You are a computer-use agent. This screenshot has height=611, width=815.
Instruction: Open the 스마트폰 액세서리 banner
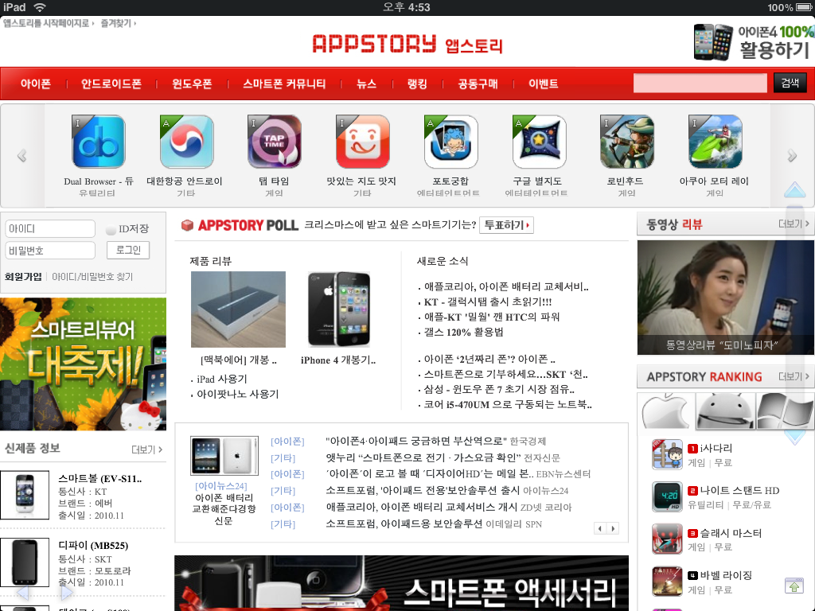click(x=401, y=583)
